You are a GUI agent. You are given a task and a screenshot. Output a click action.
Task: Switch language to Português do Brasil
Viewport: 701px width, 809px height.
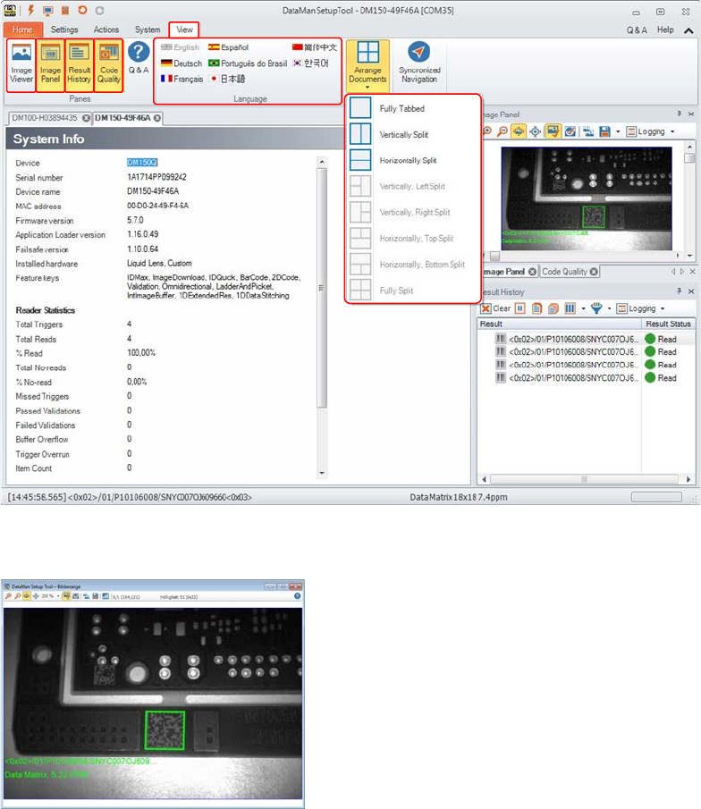248,63
